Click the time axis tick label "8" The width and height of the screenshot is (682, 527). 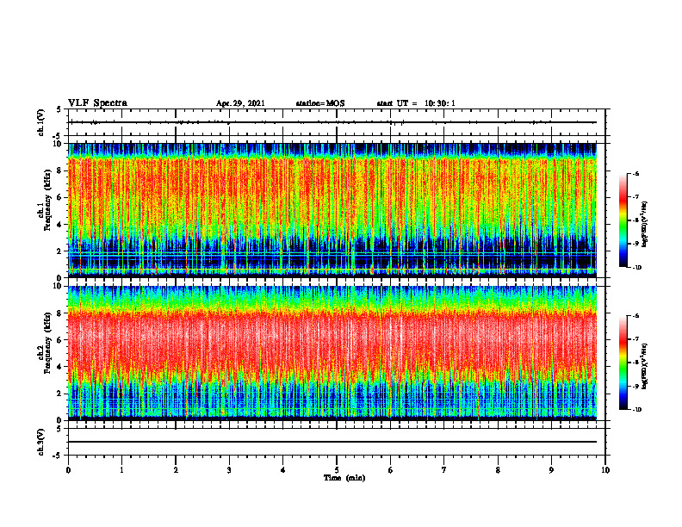point(498,470)
